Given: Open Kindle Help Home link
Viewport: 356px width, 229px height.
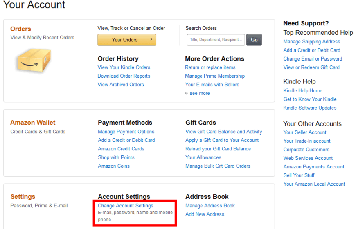Looking at the screenshot, I should (x=302, y=91).
